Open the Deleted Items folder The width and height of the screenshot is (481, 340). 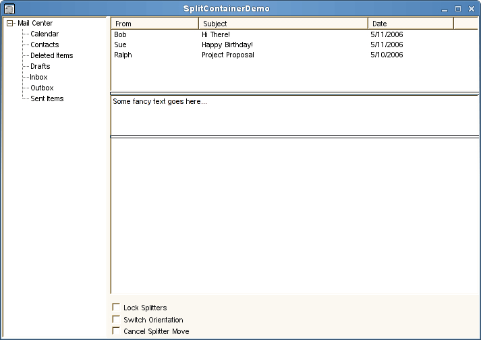tap(51, 55)
